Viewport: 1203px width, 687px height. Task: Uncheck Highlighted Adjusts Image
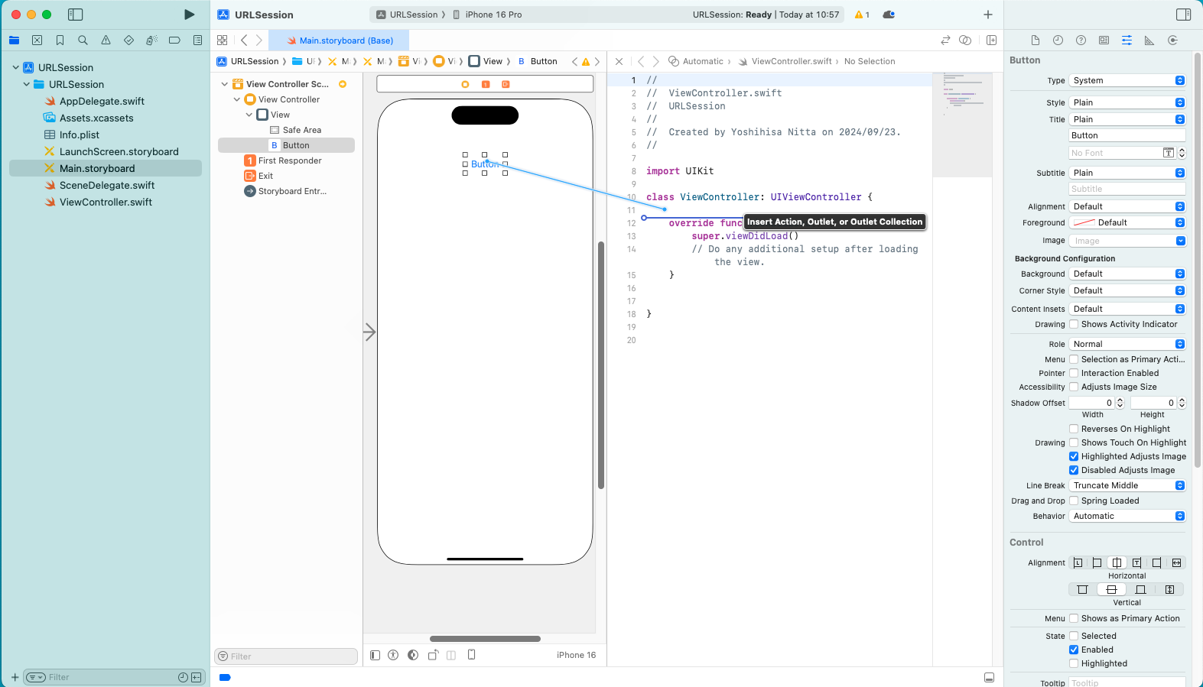pos(1074,456)
